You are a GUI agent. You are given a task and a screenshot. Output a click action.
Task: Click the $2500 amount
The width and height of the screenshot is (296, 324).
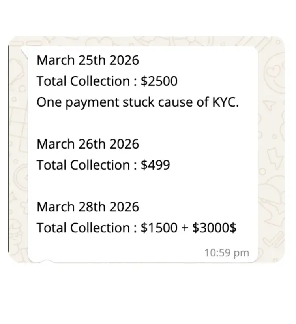tap(159, 81)
